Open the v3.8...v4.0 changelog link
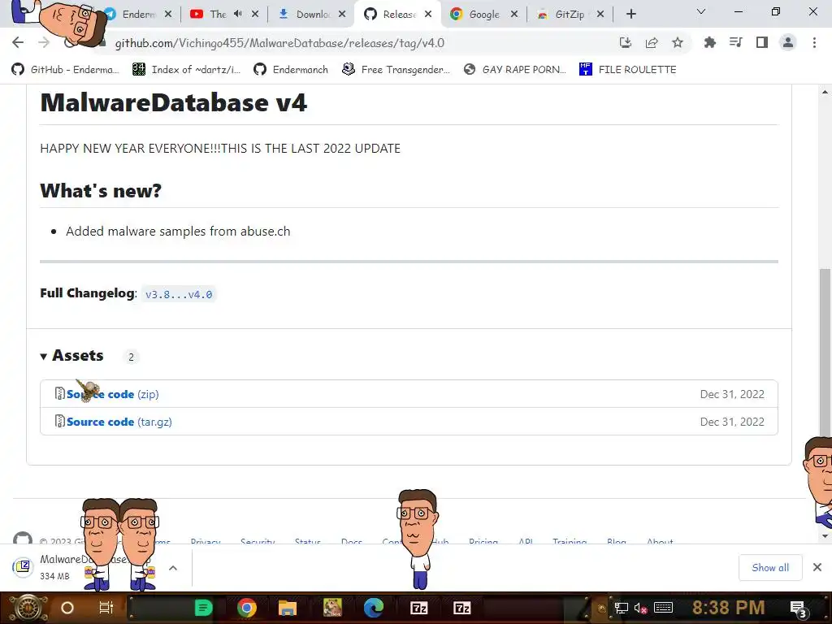 coord(179,294)
